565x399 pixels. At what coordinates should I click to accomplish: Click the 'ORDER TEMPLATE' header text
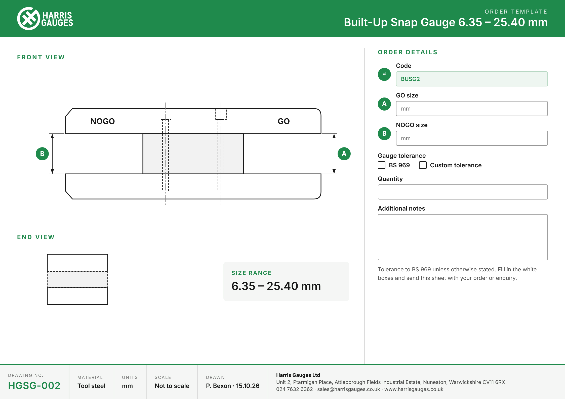coord(516,12)
